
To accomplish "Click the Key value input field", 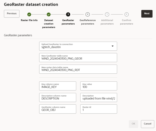I will pyautogui.click(x=98, y=86).
